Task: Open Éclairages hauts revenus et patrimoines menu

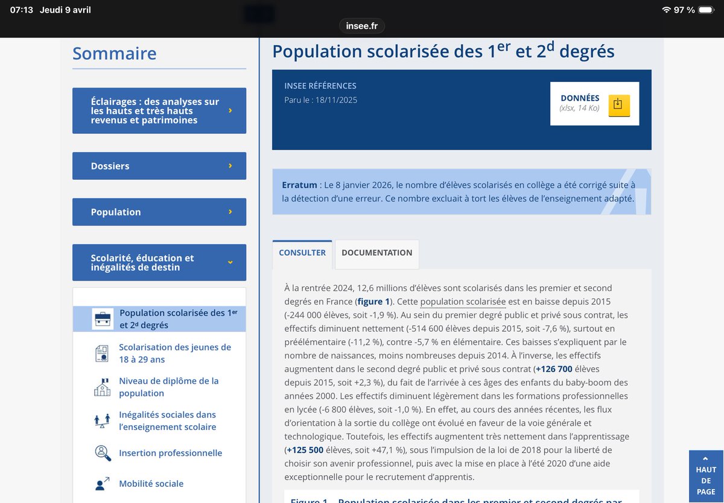Action: pyautogui.click(x=159, y=111)
